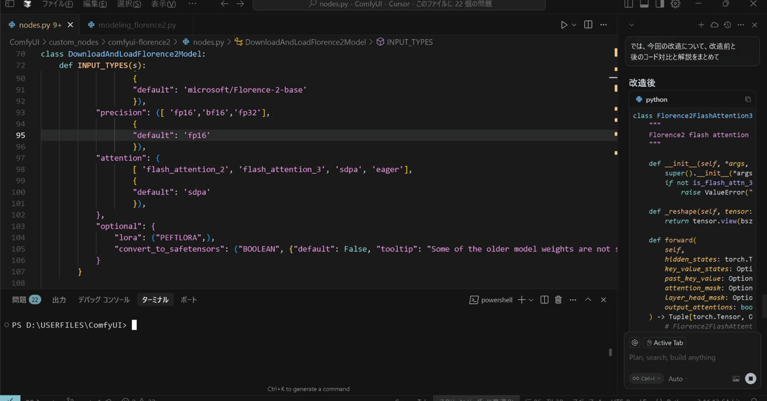767x401 pixels.
Task: Expand the agent mode selector
Action: tap(647, 379)
